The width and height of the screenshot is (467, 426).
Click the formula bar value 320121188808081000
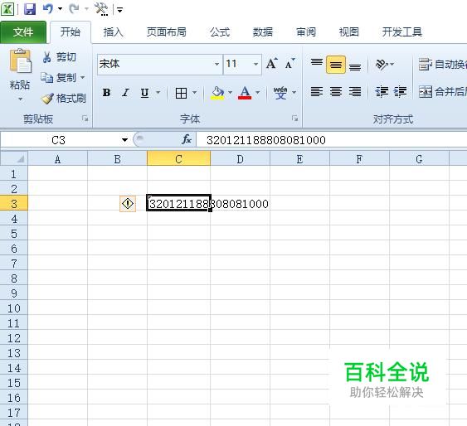[x=266, y=140]
